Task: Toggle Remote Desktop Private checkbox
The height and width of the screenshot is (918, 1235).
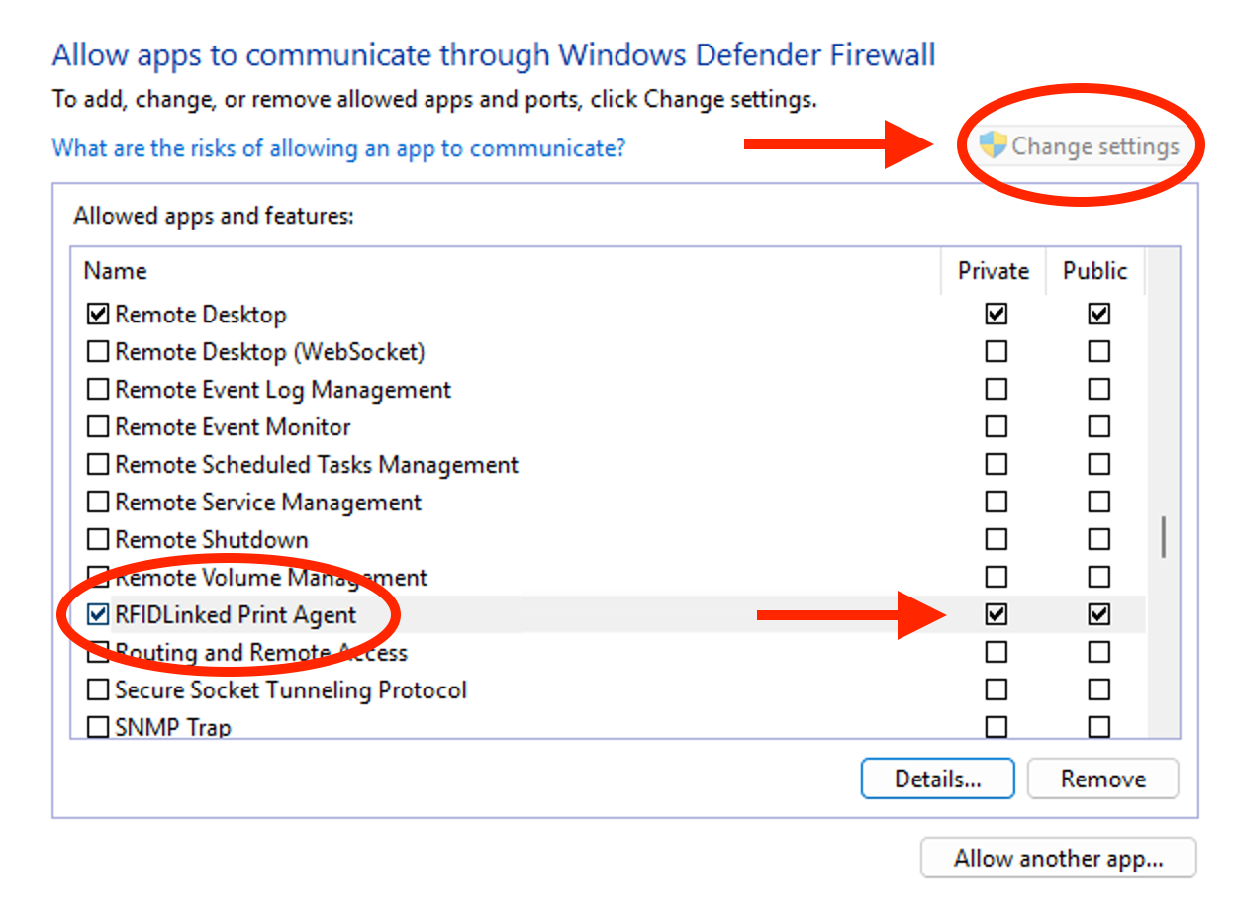Action: click(x=997, y=315)
